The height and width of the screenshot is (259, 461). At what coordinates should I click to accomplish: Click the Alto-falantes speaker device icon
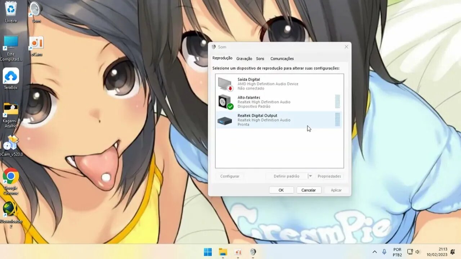pos(226,102)
